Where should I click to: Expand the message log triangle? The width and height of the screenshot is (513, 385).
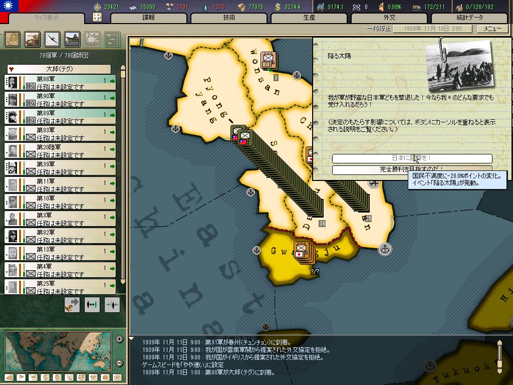pyautogui.click(x=131, y=338)
